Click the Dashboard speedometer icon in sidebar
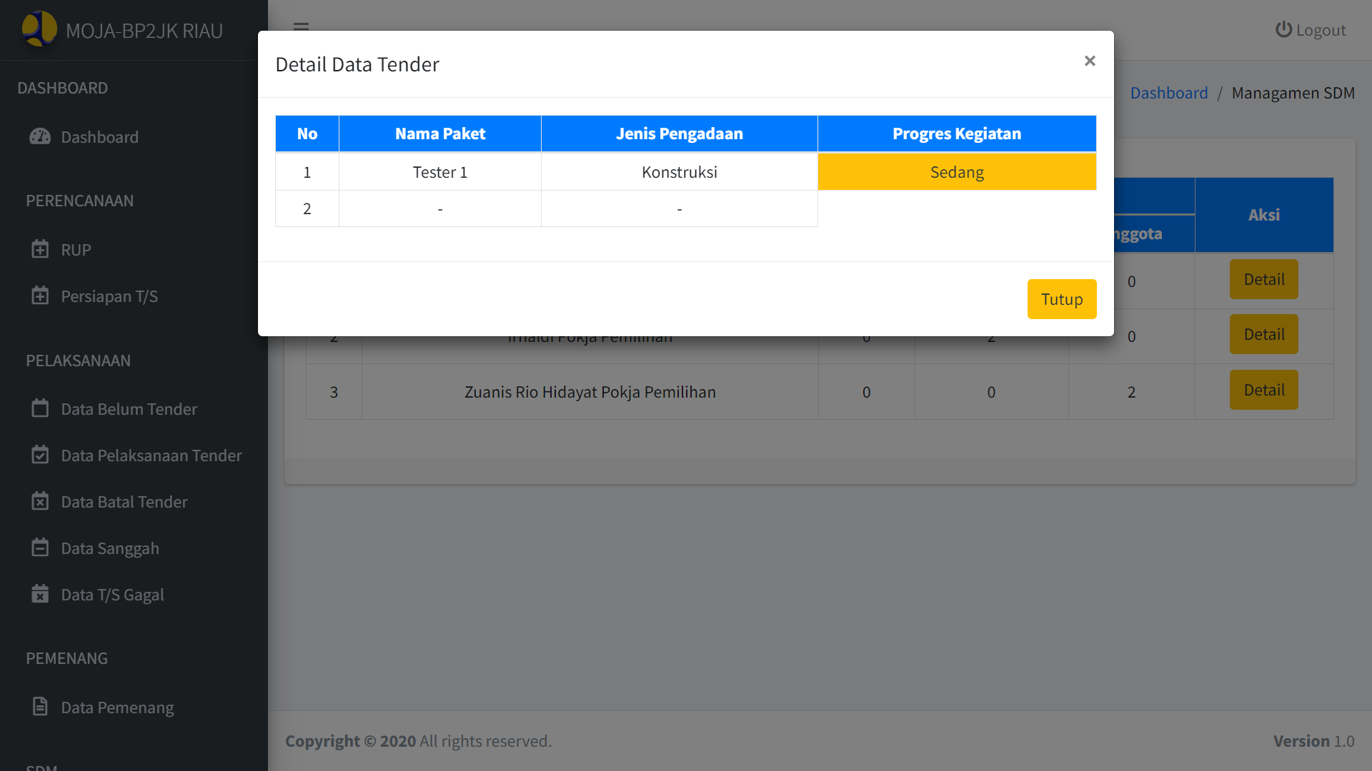Screen dimensions: 1372x771 (40, 136)
